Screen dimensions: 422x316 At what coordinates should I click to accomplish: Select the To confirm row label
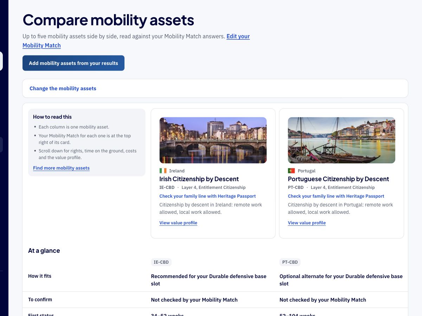[40, 299]
